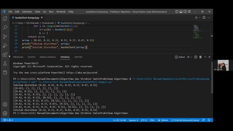The image size is (233, 131).
Task: Close the terminal panel
Action: pos(209,57)
